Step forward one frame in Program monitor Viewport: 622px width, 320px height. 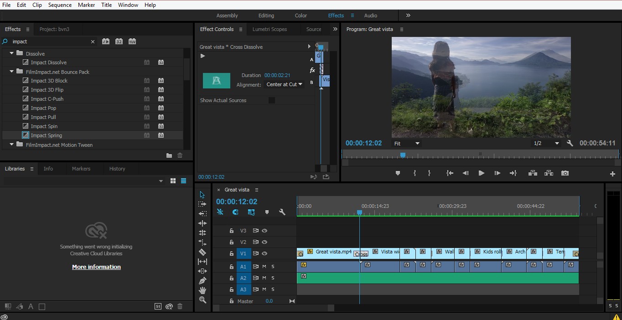click(x=497, y=173)
